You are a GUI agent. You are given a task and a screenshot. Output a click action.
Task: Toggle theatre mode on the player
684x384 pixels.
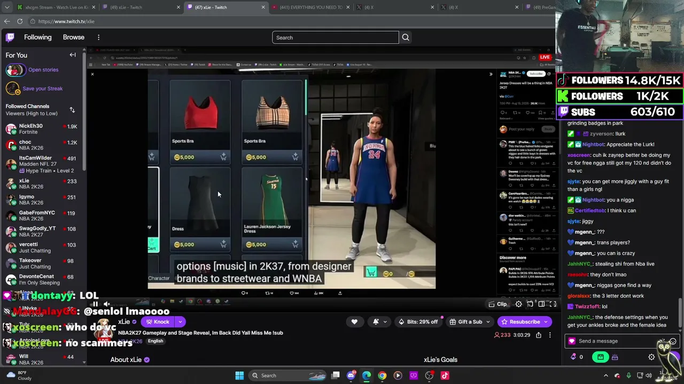coord(541,304)
